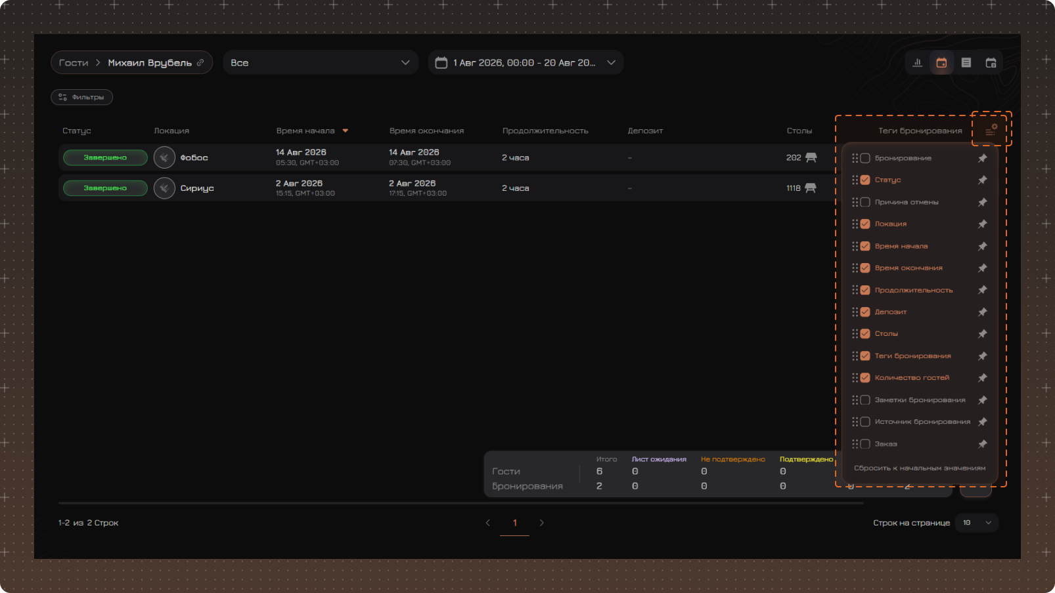
Task: Navigate to Гости in the breadcrumb
Action: pos(74,63)
